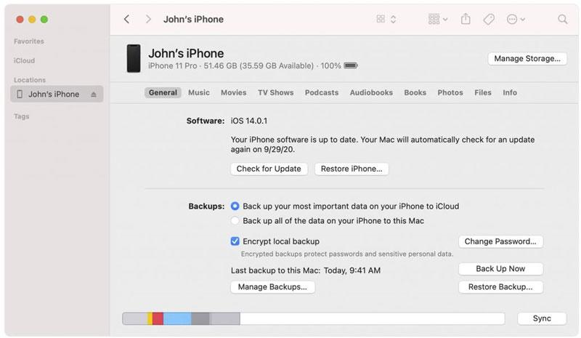The image size is (581, 338).
Task: Click the Change Password button
Action: pyautogui.click(x=500, y=241)
